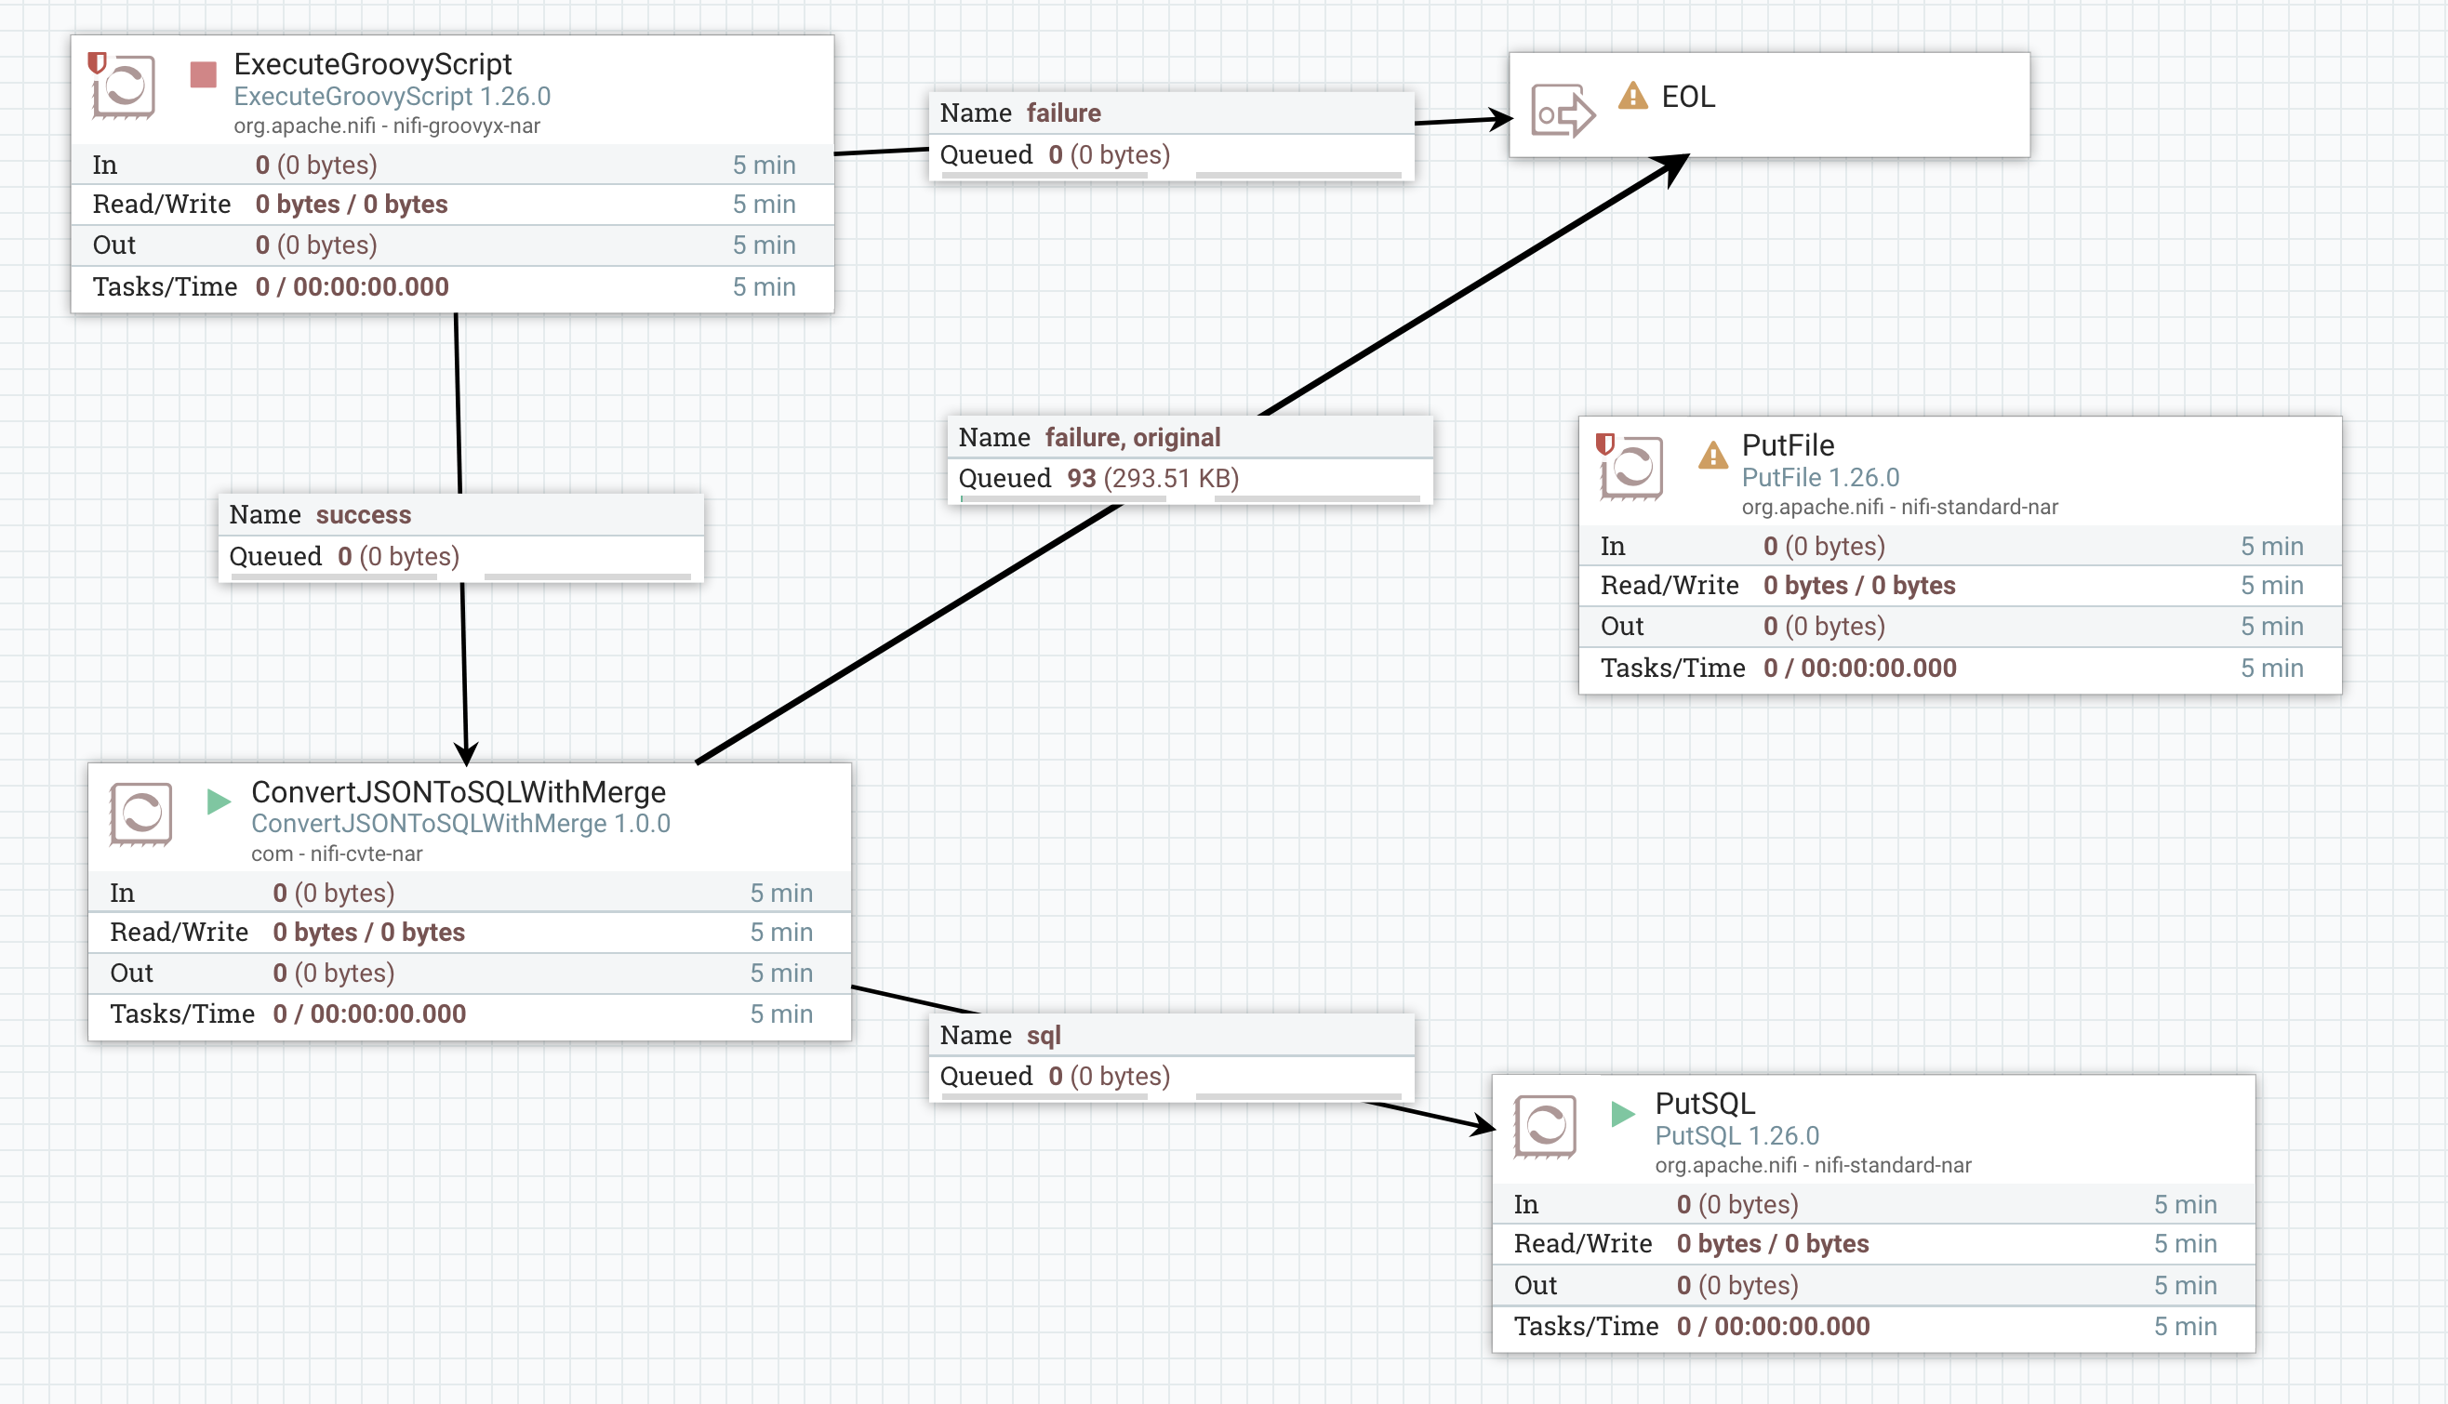The height and width of the screenshot is (1404, 2448).
Task: Click the PutFile processor icon
Action: 1632,469
